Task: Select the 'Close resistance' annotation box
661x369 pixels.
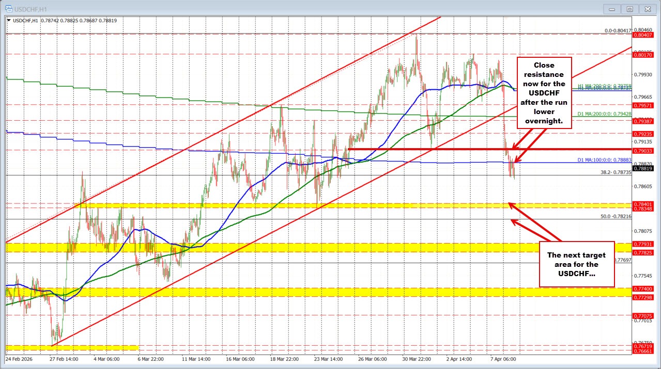Action: tap(544, 93)
